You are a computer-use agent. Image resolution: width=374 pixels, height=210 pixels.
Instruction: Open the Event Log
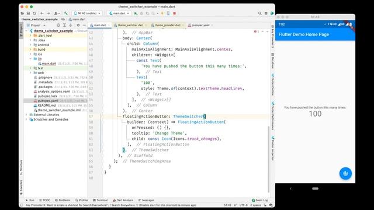(x=259, y=200)
